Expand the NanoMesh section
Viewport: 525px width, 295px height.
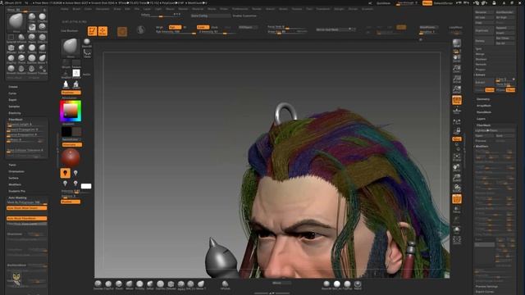(484, 112)
